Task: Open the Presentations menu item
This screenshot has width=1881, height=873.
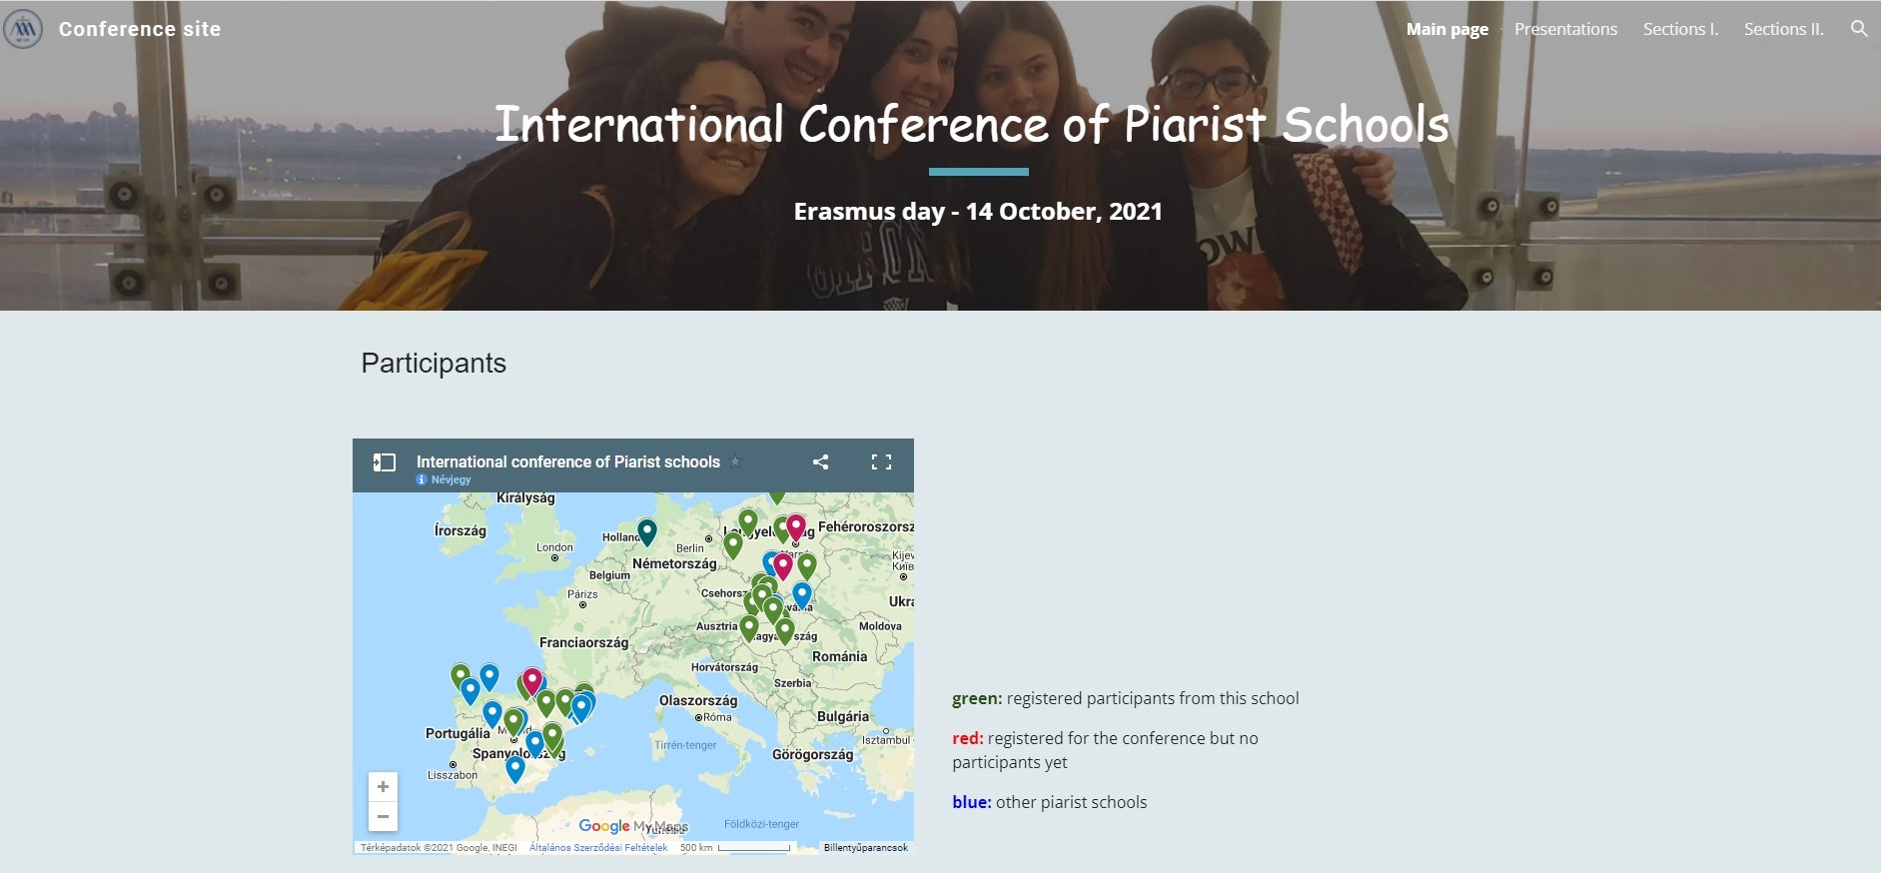Action: (1565, 29)
